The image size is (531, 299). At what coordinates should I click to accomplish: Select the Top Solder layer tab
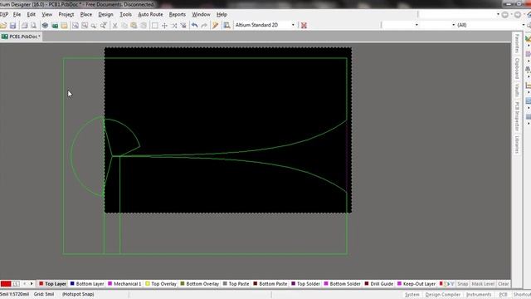pyautogui.click(x=305, y=284)
